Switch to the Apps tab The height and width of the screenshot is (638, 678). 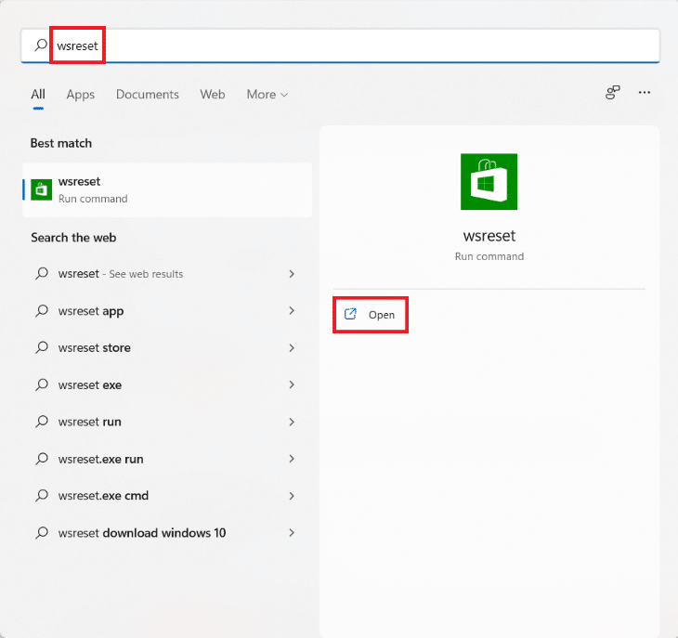[x=81, y=95]
